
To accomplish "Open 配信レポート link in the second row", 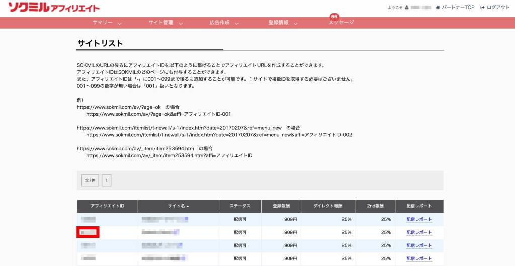I will [x=419, y=232].
